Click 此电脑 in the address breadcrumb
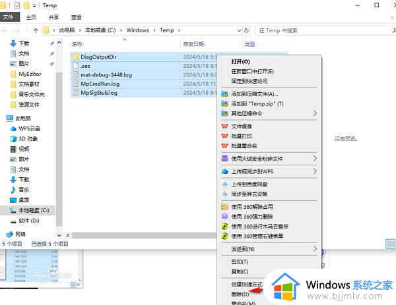Screen dimensions: 396x305 [67, 30]
